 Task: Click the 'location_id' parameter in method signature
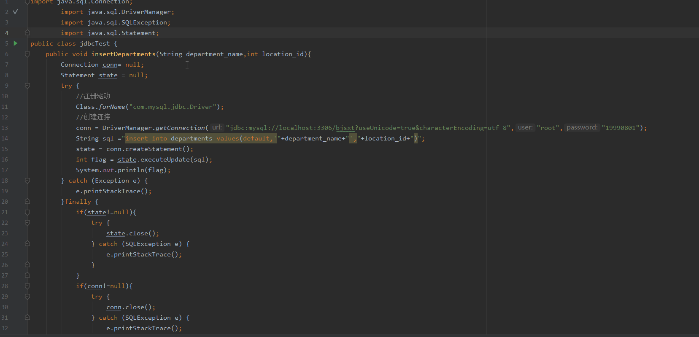point(283,54)
